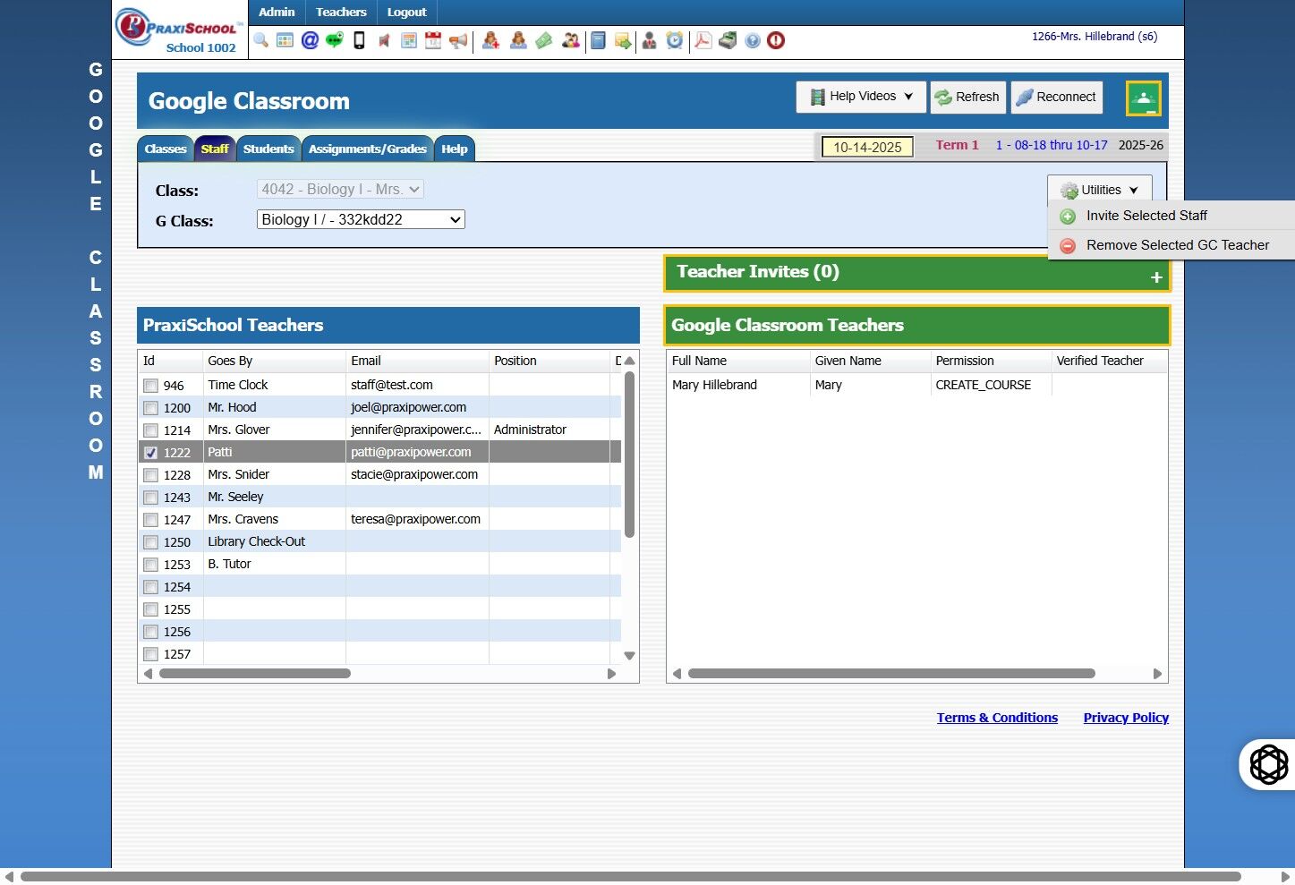This screenshot has height=885, width=1295.
Task: Open the G Class dropdown
Action: pyautogui.click(x=361, y=220)
